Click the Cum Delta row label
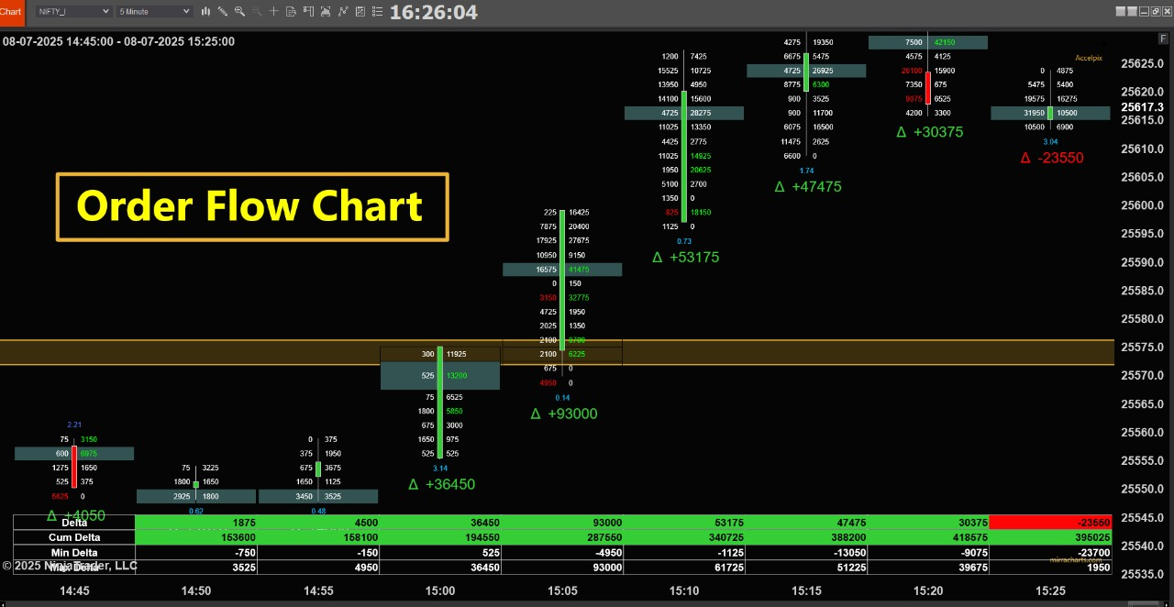 [74, 537]
